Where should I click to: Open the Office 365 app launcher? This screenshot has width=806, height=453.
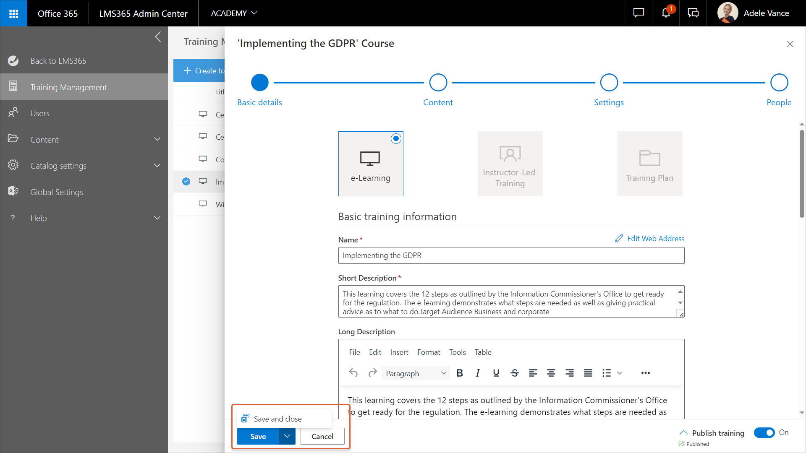[x=13, y=13]
